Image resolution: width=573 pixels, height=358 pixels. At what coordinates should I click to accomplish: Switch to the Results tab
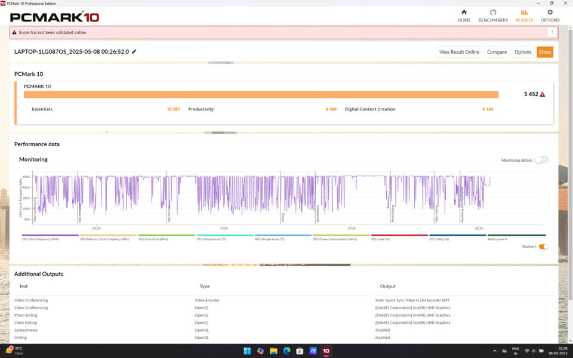524,16
